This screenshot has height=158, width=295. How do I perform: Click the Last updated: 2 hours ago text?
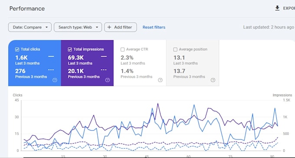pos(269,27)
